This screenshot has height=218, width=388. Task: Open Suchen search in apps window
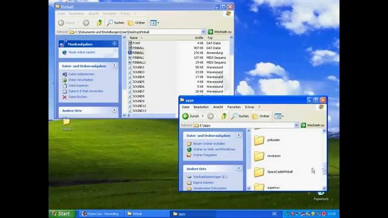coord(240,116)
